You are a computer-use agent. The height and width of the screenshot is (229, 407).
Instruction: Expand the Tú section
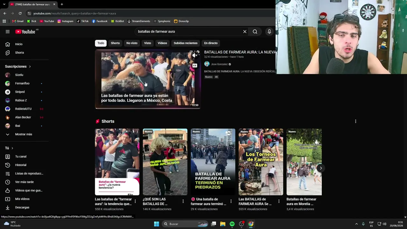coord(9,148)
